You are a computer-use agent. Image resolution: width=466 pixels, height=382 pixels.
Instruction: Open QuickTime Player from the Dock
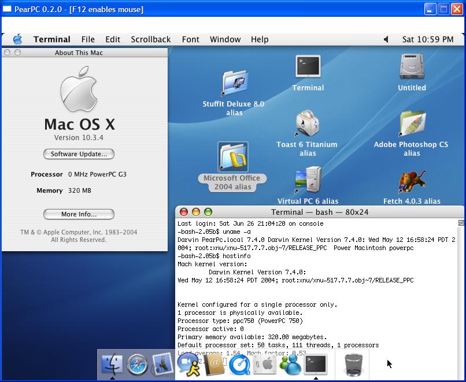[x=239, y=365]
